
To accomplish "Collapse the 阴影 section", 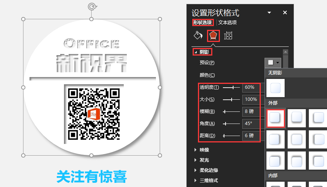I will coord(196,52).
